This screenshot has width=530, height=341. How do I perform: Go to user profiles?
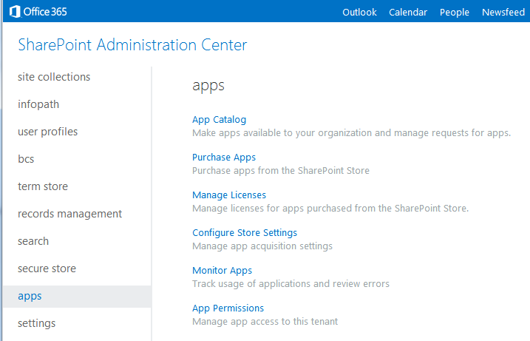47,132
